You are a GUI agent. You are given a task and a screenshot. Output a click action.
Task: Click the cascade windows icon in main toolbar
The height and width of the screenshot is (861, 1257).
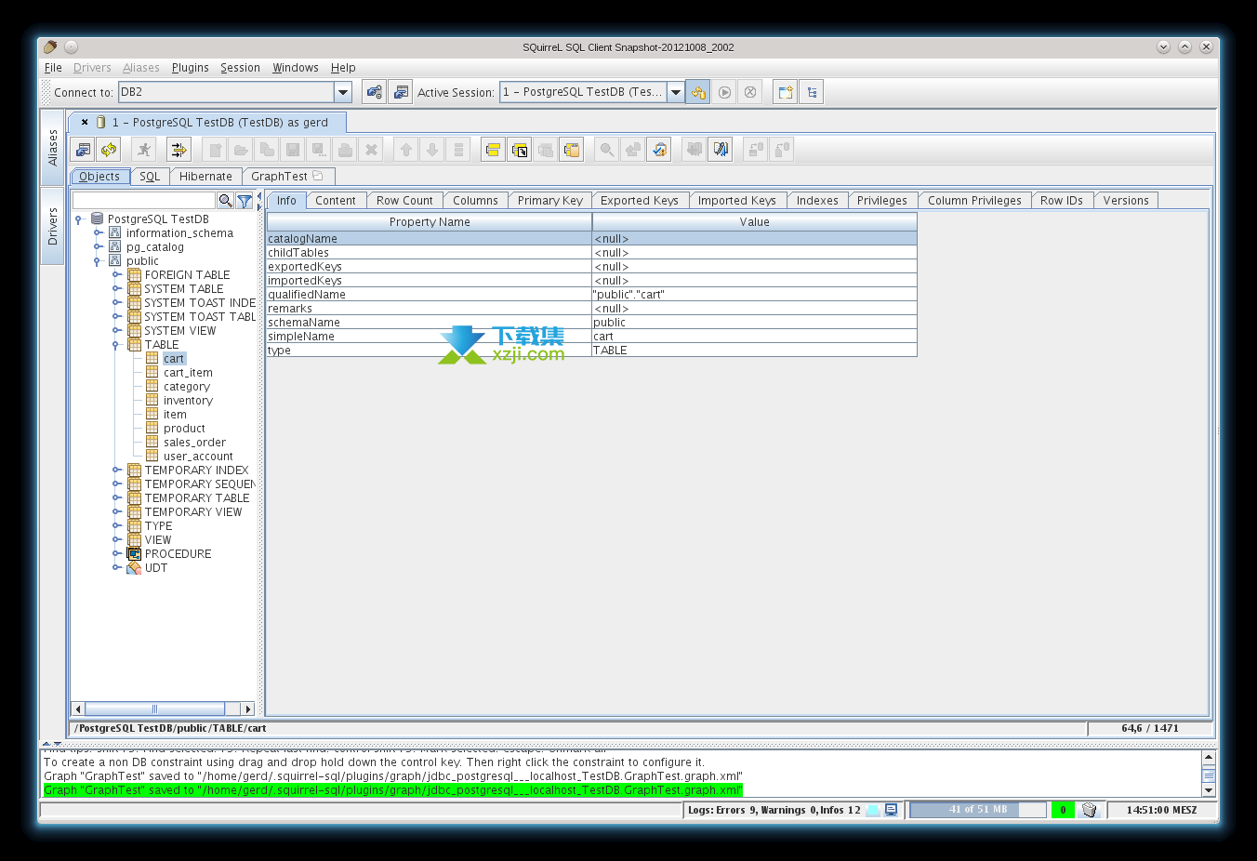coord(812,92)
